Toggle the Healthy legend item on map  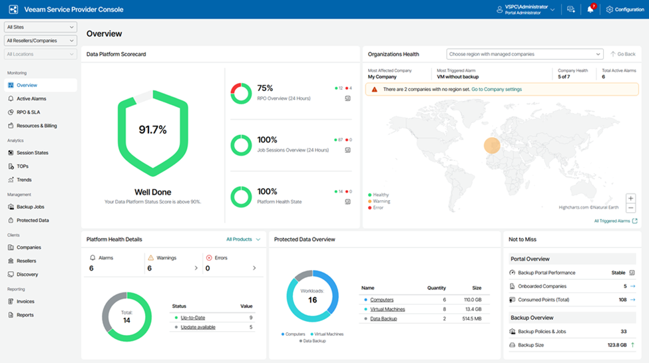tap(379, 195)
